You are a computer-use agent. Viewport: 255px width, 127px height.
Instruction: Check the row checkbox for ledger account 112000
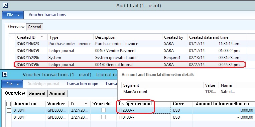click(x=9, y=110)
